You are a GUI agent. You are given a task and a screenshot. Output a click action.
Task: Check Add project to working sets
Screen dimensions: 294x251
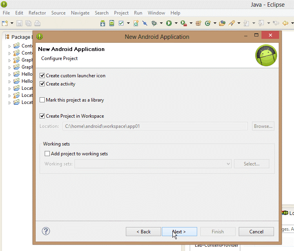pyautogui.click(x=47, y=154)
